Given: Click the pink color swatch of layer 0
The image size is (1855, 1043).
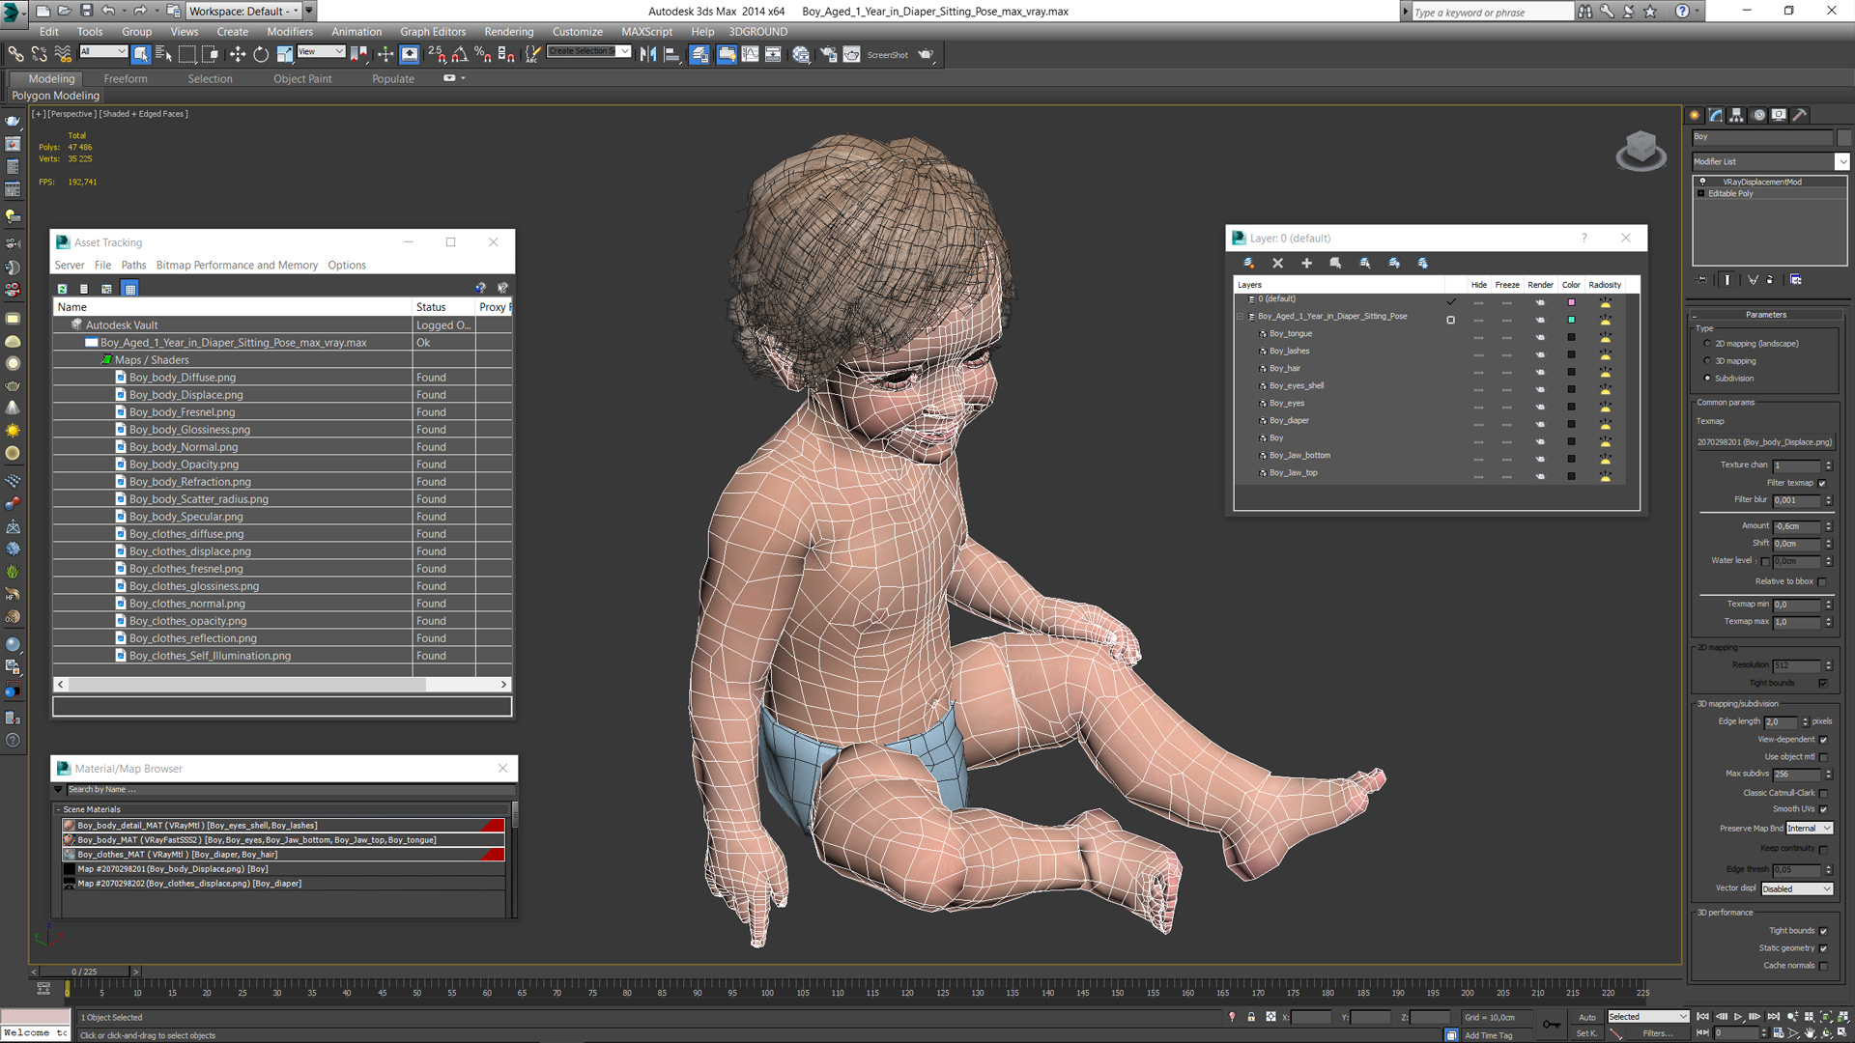Looking at the screenshot, I should pyautogui.click(x=1571, y=302).
